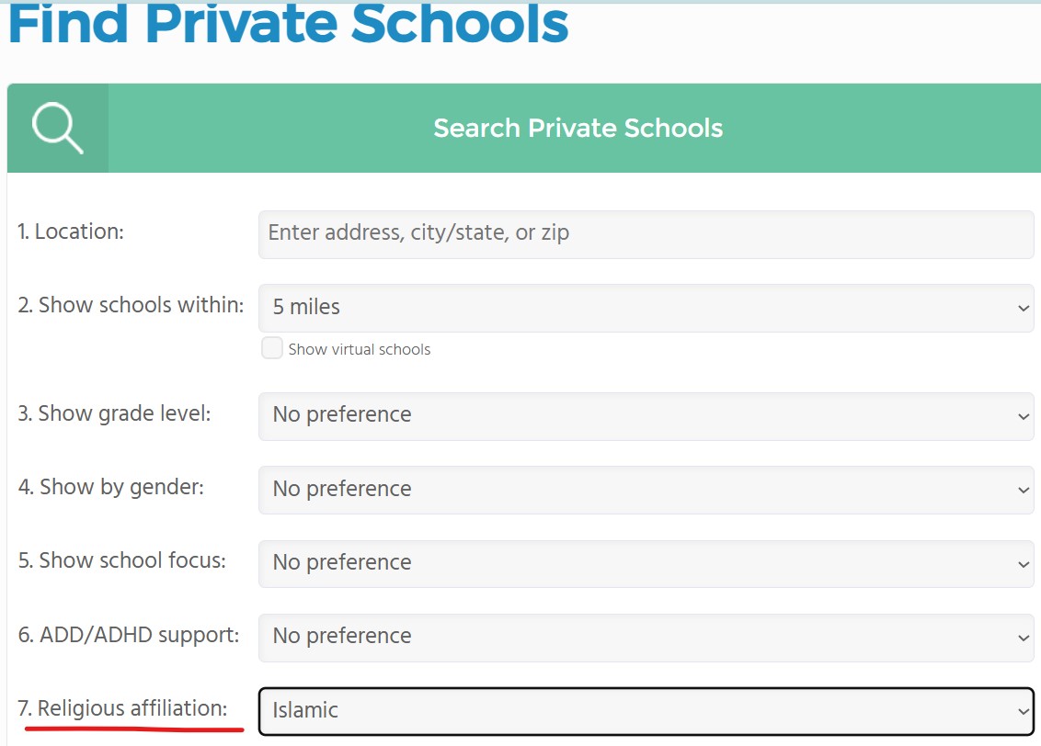The image size is (1041, 746).
Task: Expand the grade level dropdown
Action: pos(646,415)
